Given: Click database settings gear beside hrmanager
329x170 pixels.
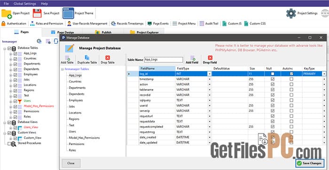Looking at the screenshot, I should point(39,41).
